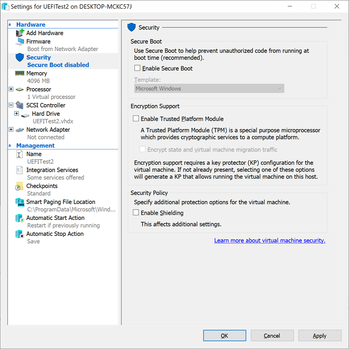Viewport: 349px width, 349px height.
Task: Click the Smart Paging File Location icon
Action: (x=20, y=202)
